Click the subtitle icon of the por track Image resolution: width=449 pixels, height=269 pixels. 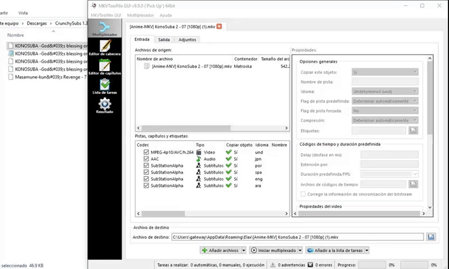point(199,165)
